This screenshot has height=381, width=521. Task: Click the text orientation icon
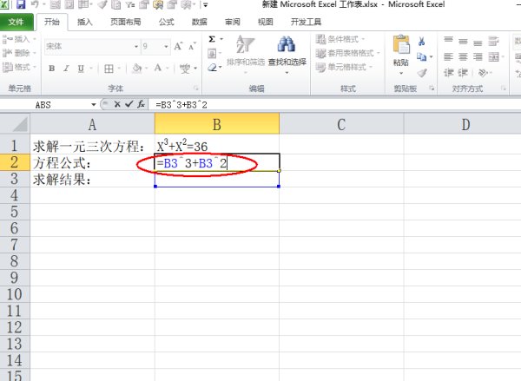[x=482, y=72]
